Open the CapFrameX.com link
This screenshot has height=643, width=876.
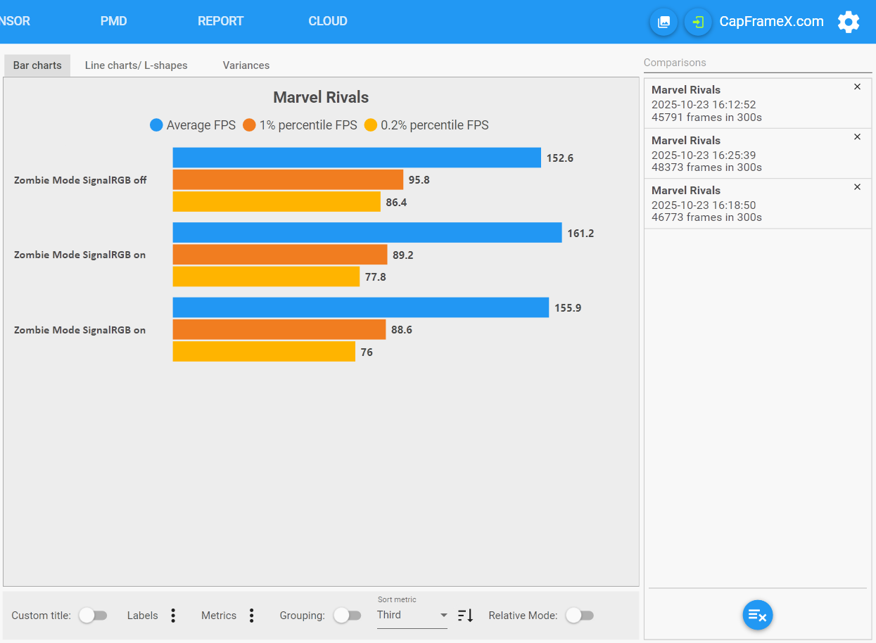point(771,22)
